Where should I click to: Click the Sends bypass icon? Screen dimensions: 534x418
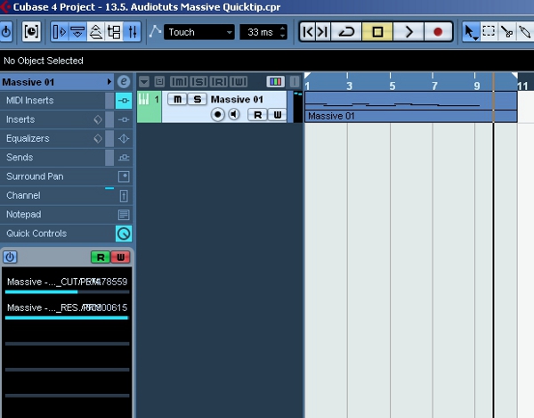124,157
